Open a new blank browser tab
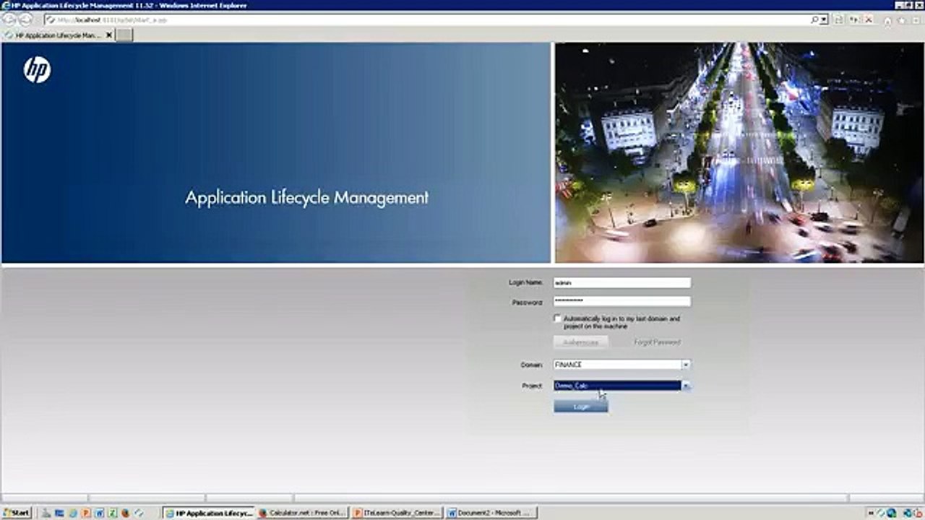This screenshot has width=925, height=520. tap(124, 35)
